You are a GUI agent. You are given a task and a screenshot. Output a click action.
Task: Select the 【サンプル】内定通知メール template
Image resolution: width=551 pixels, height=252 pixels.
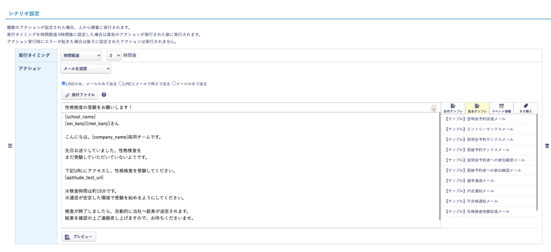[470, 191]
